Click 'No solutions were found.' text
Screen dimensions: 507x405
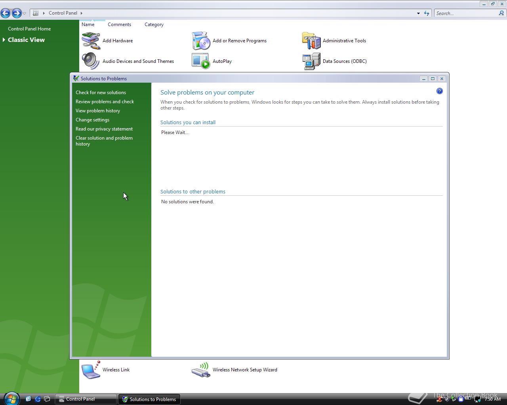pyautogui.click(x=187, y=202)
